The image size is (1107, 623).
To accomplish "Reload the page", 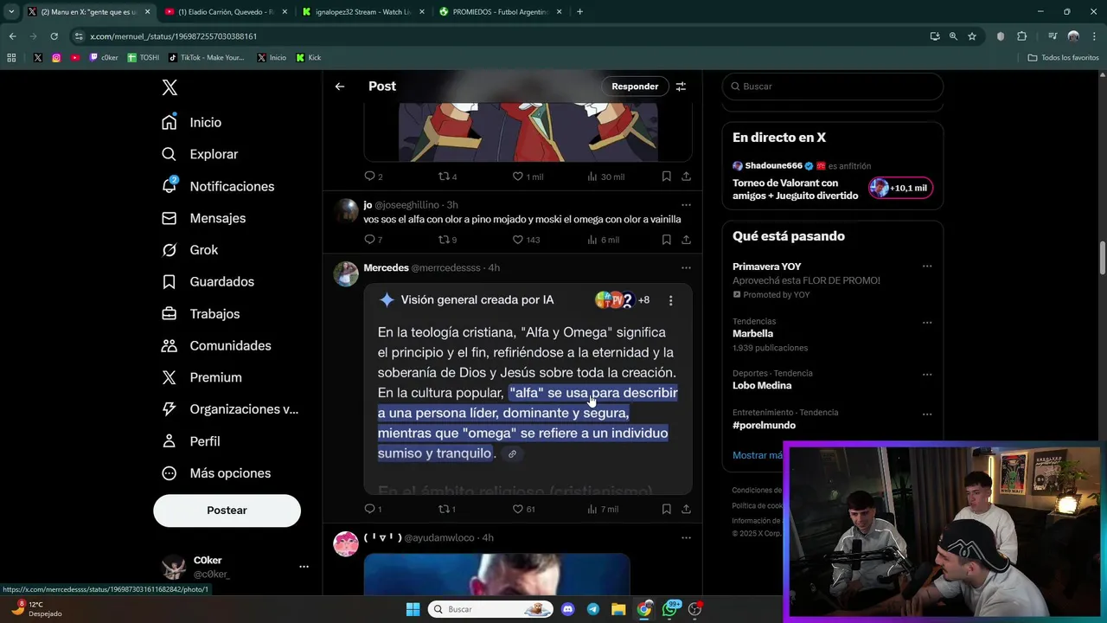I will coord(54,36).
